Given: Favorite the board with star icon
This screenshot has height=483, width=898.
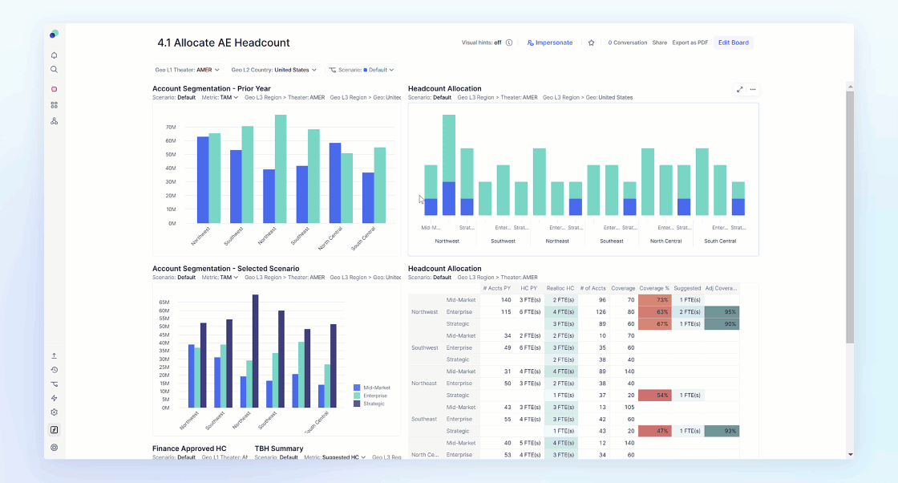Looking at the screenshot, I should 591,43.
